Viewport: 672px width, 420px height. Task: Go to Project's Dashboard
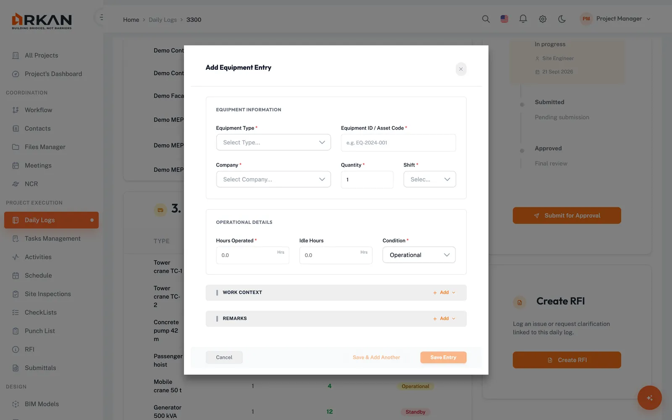pos(51,74)
